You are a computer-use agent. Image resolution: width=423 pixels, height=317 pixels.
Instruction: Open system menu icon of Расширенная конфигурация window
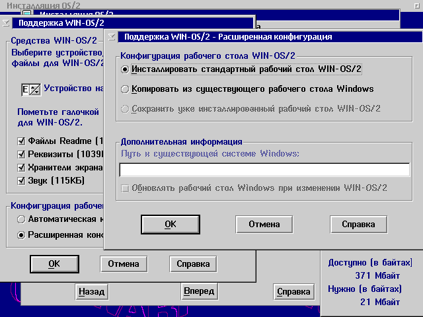pos(112,37)
